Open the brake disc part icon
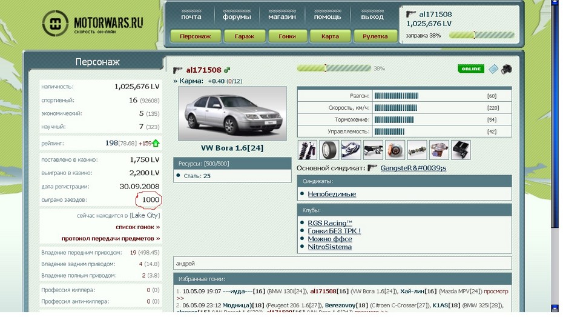The height and width of the screenshot is (317, 563). pos(395,150)
